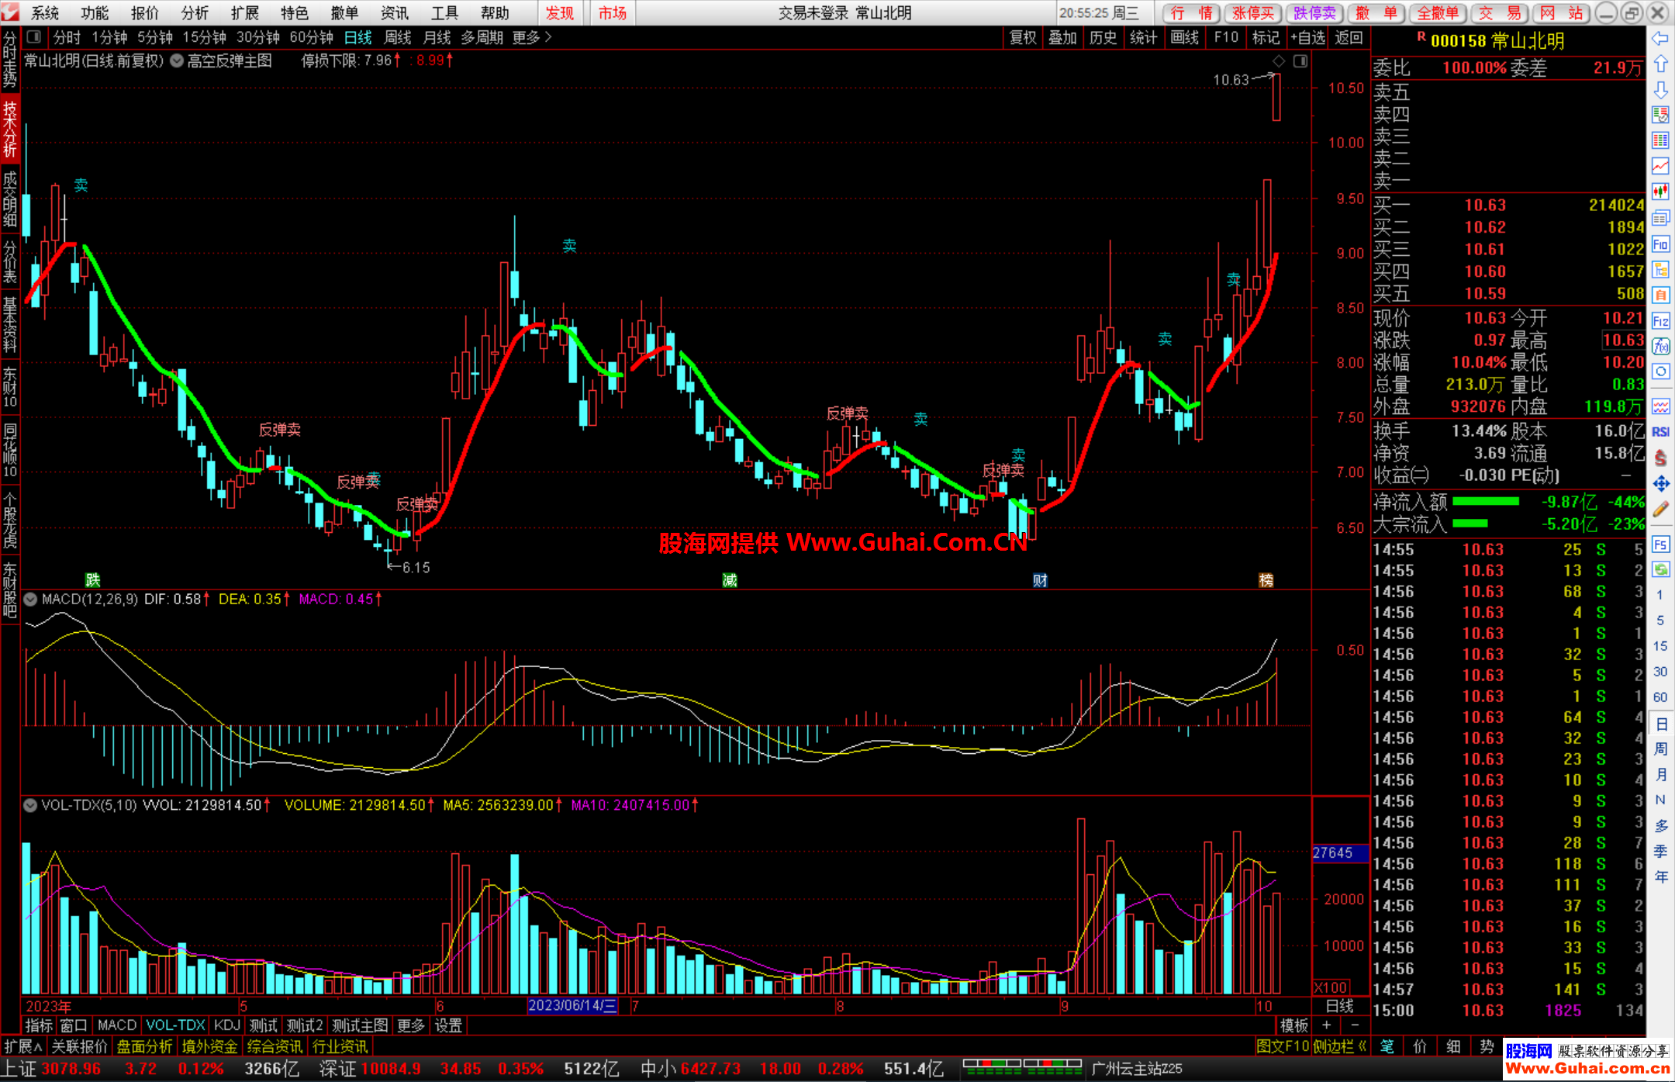Click the 涨停买 button

tap(1253, 13)
